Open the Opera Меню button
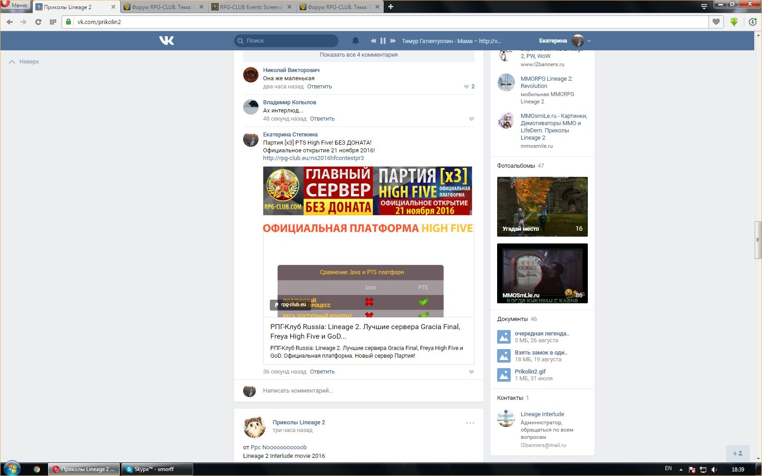 tap(15, 5)
